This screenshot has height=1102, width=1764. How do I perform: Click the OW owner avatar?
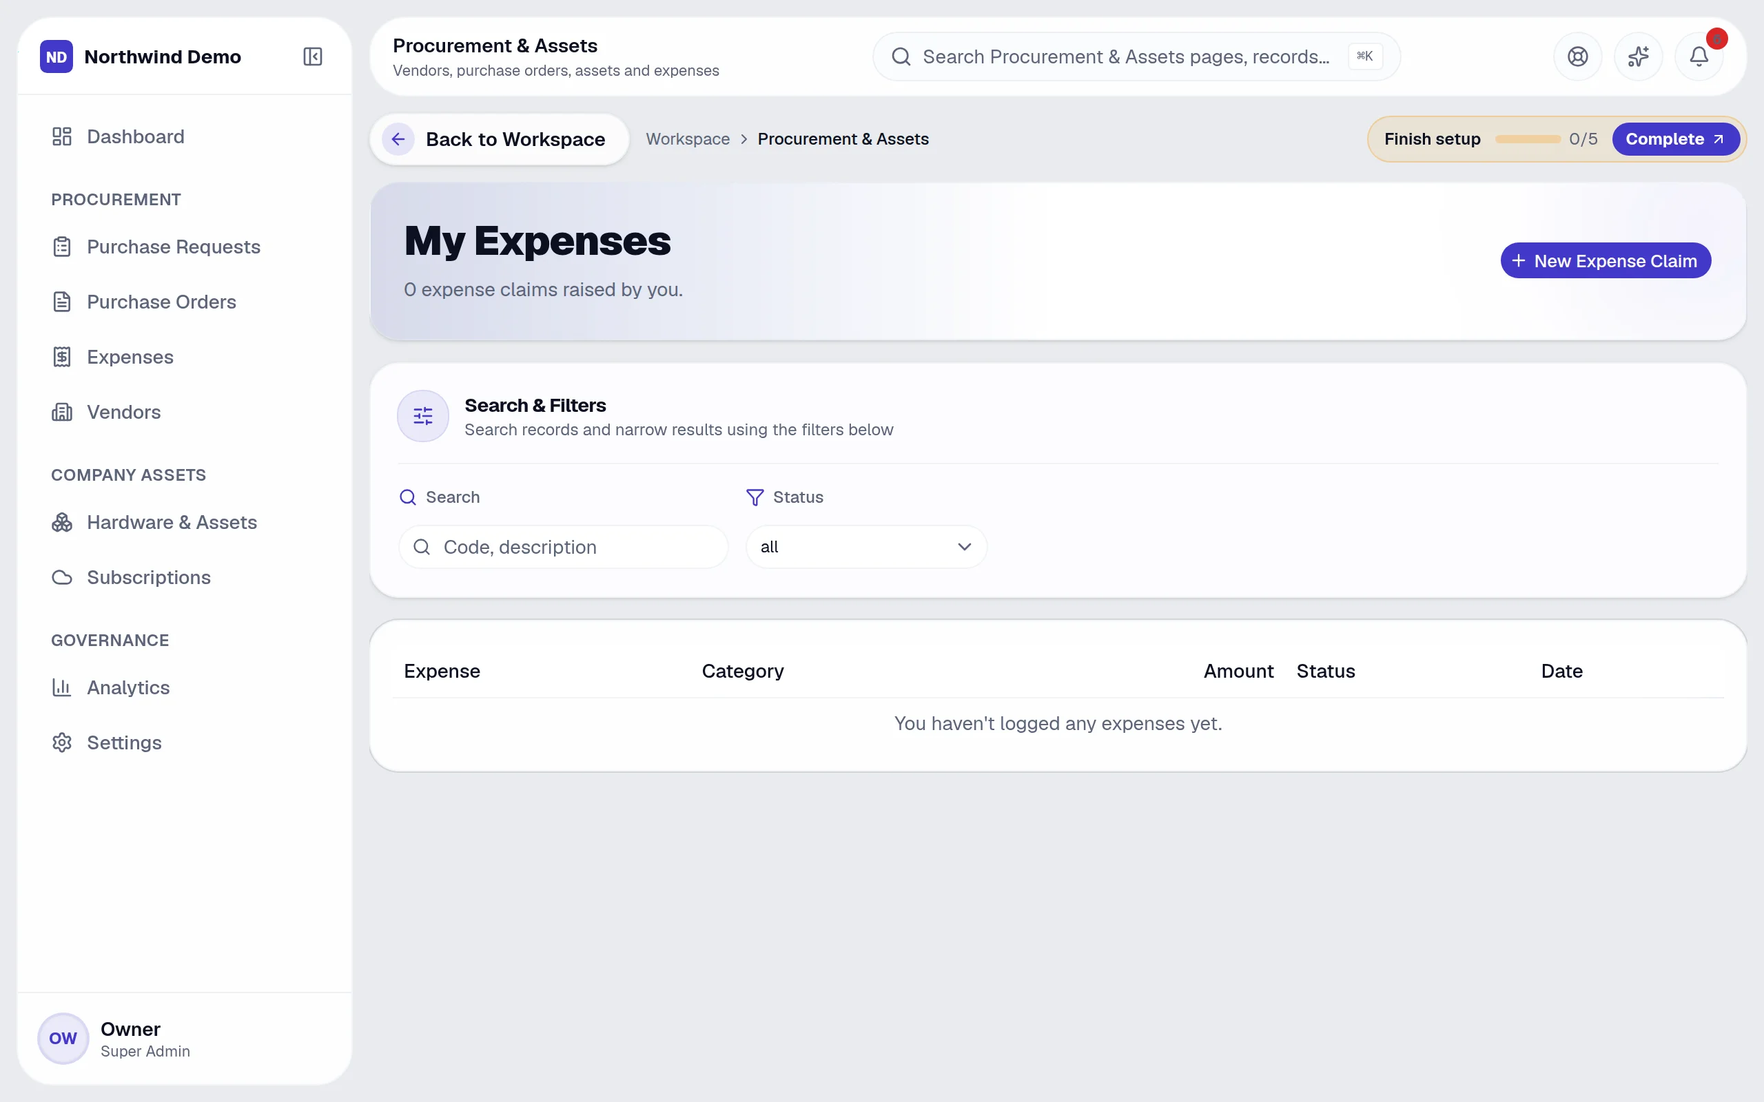(x=63, y=1038)
